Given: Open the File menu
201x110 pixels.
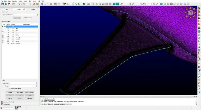Looking at the screenshot, I should click(x=2, y=1).
